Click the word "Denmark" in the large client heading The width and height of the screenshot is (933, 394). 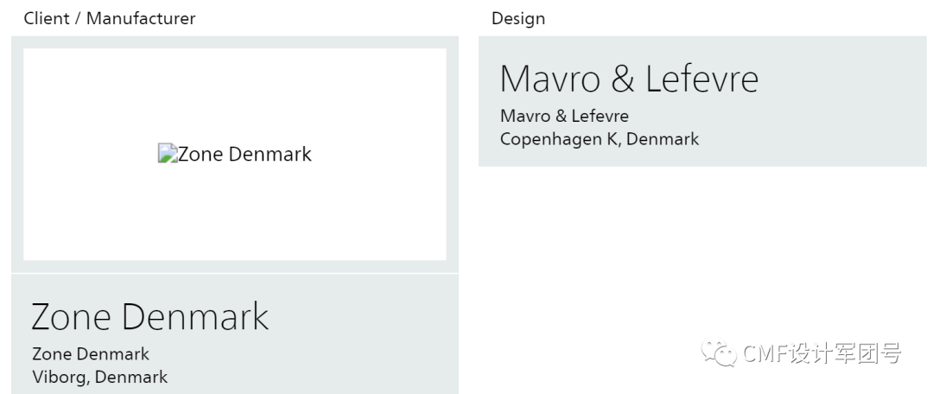point(195,317)
